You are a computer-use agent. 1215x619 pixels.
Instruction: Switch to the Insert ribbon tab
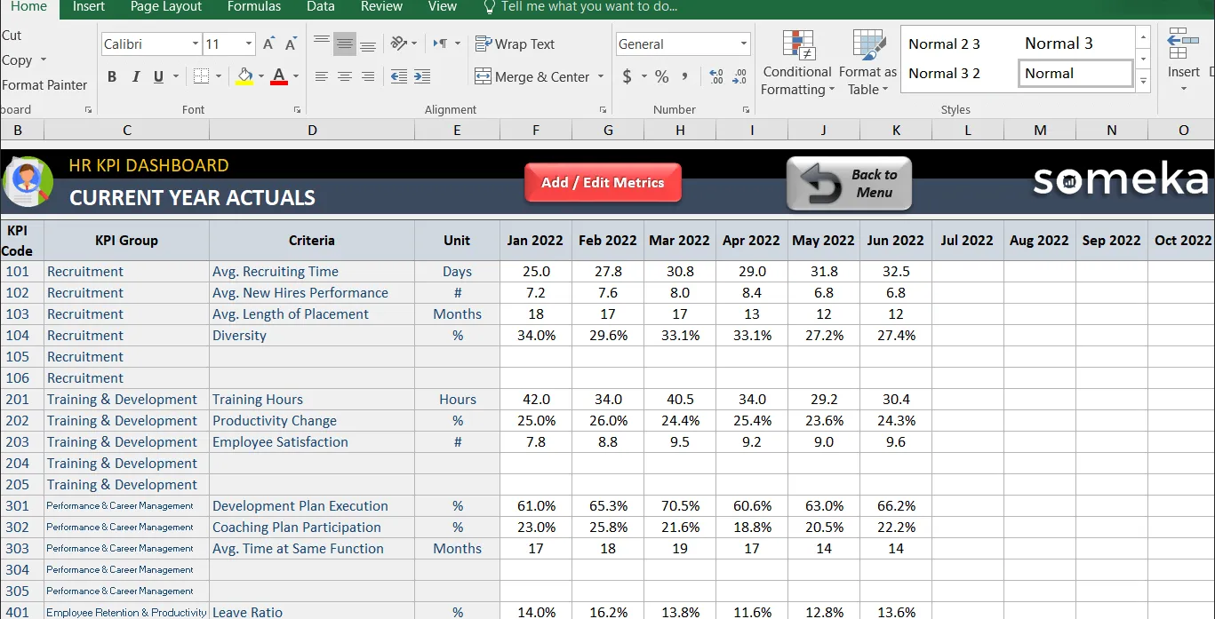pos(89,7)
